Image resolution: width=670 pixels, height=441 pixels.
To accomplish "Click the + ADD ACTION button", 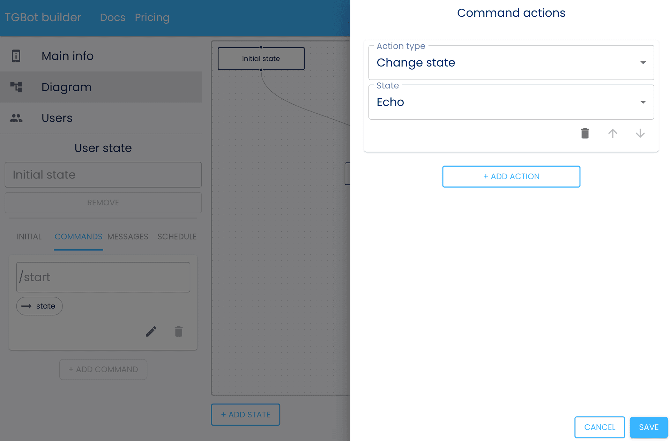I will [x=511, y=176].
